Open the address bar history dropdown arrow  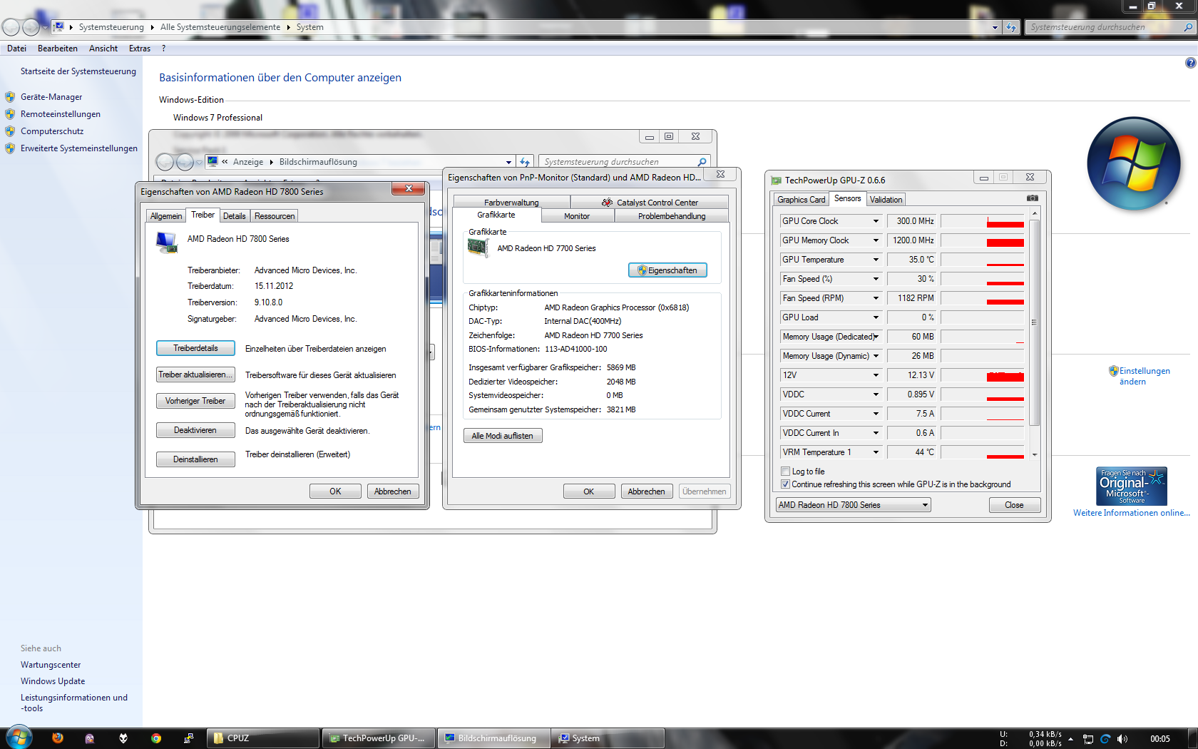pos(995,27)
